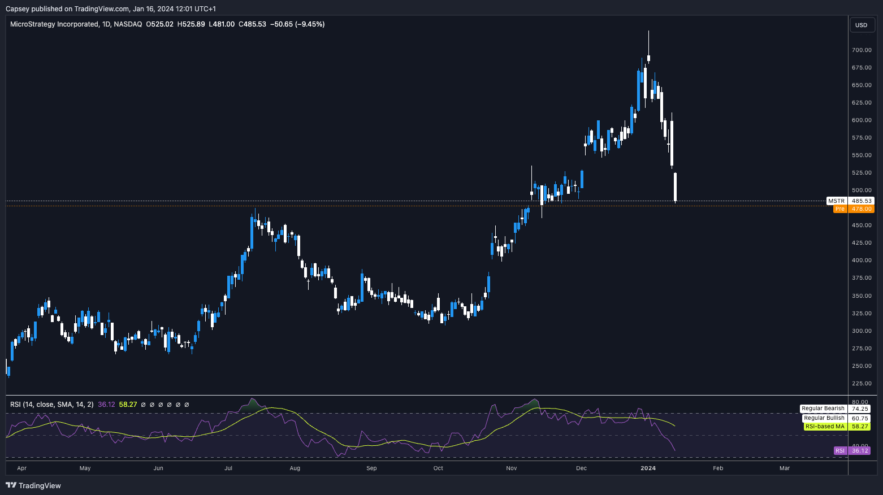Click the 2024 label on time axis
Viewport: 883px width, 495px height.
pos(648,468)
